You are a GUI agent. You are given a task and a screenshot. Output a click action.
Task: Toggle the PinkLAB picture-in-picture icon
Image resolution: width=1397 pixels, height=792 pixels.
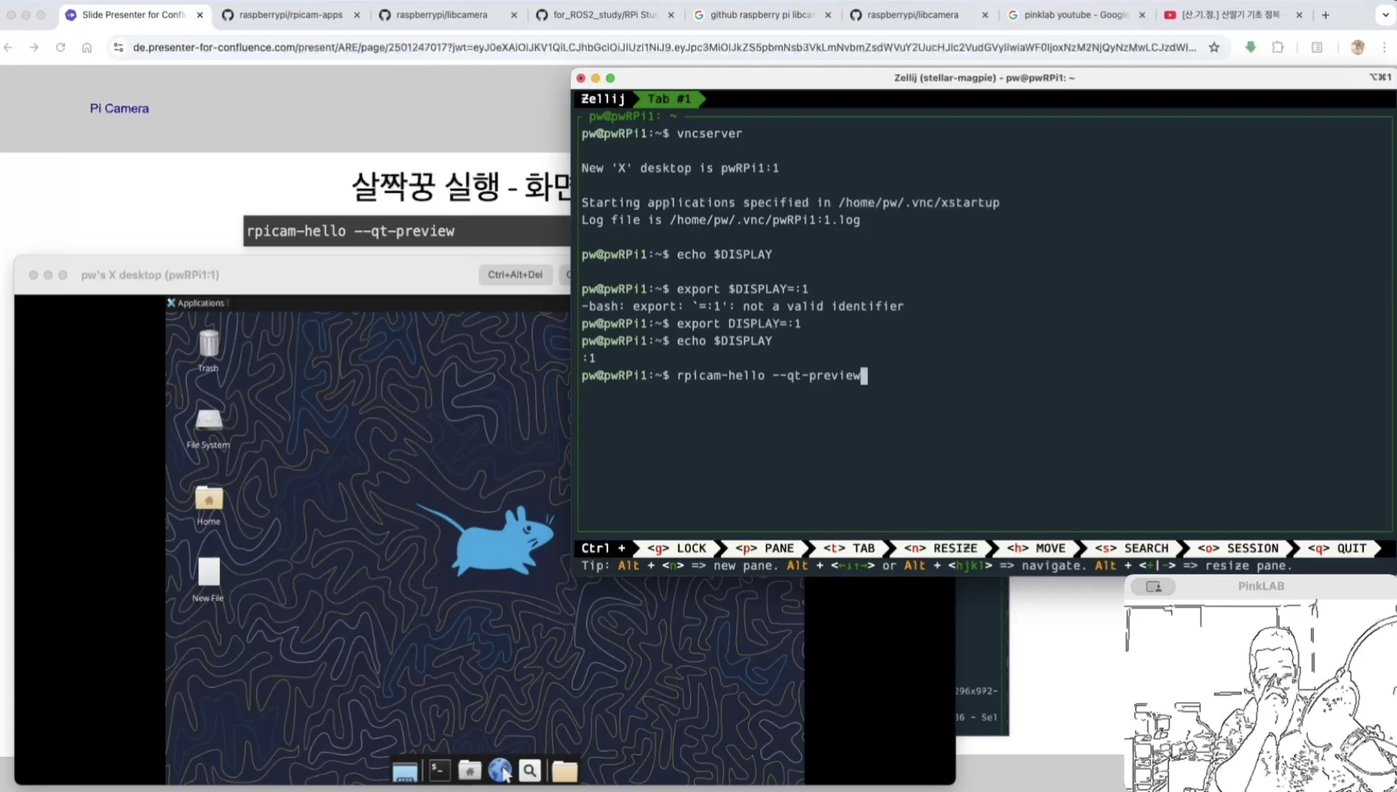pyautogui.click(x=1153, y=586)
